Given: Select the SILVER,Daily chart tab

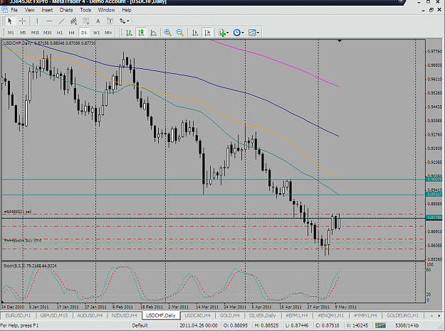Looking at the screenshot, I should pyautogui.click(x=262, y=315).
